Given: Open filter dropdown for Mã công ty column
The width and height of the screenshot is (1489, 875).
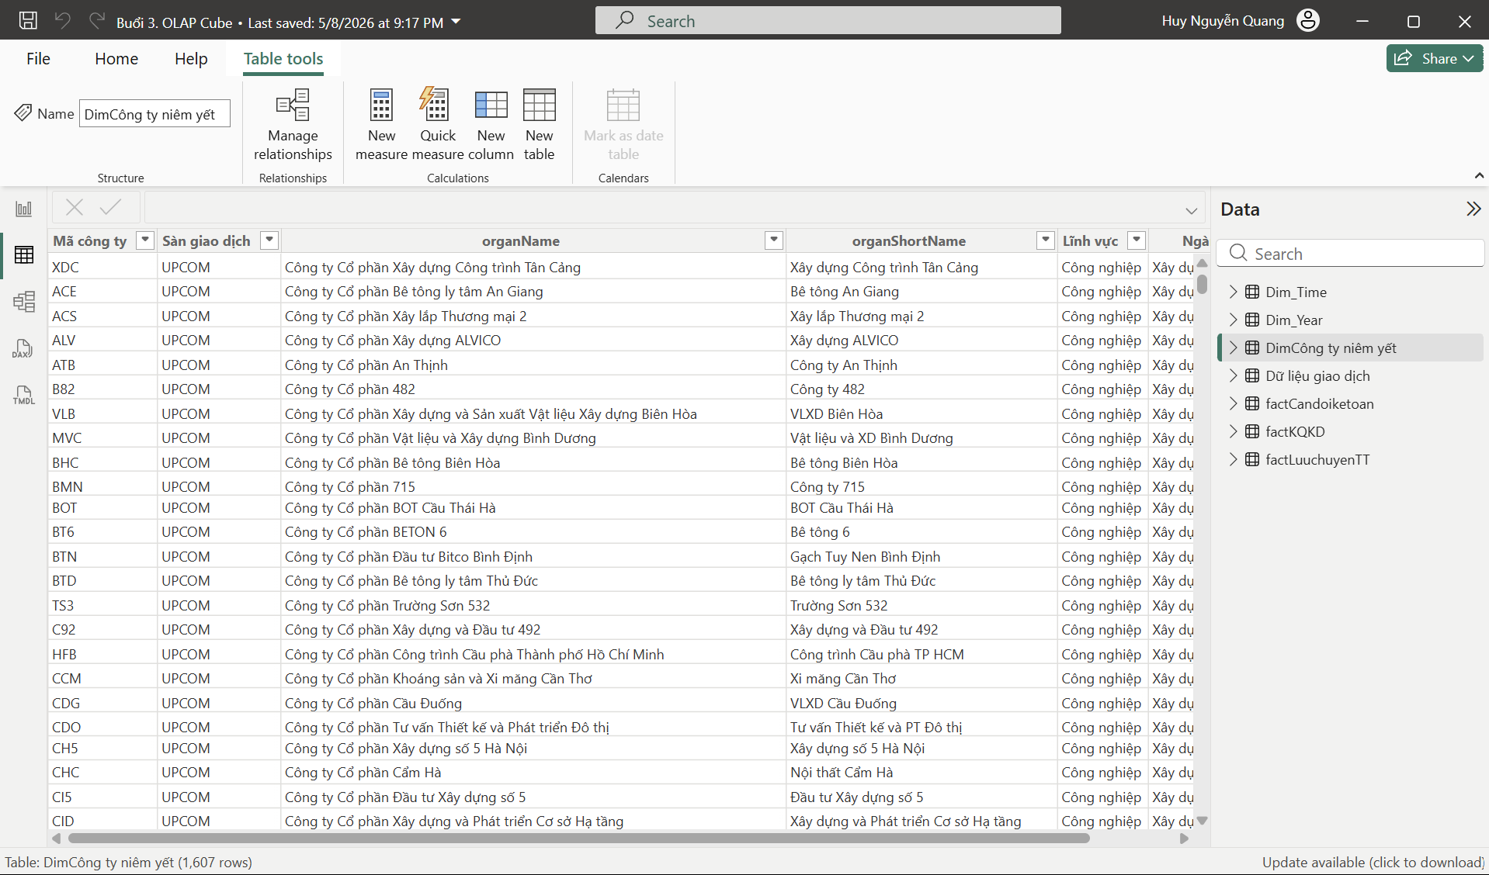Looking at the screenshot, I should tap(145, 240).
